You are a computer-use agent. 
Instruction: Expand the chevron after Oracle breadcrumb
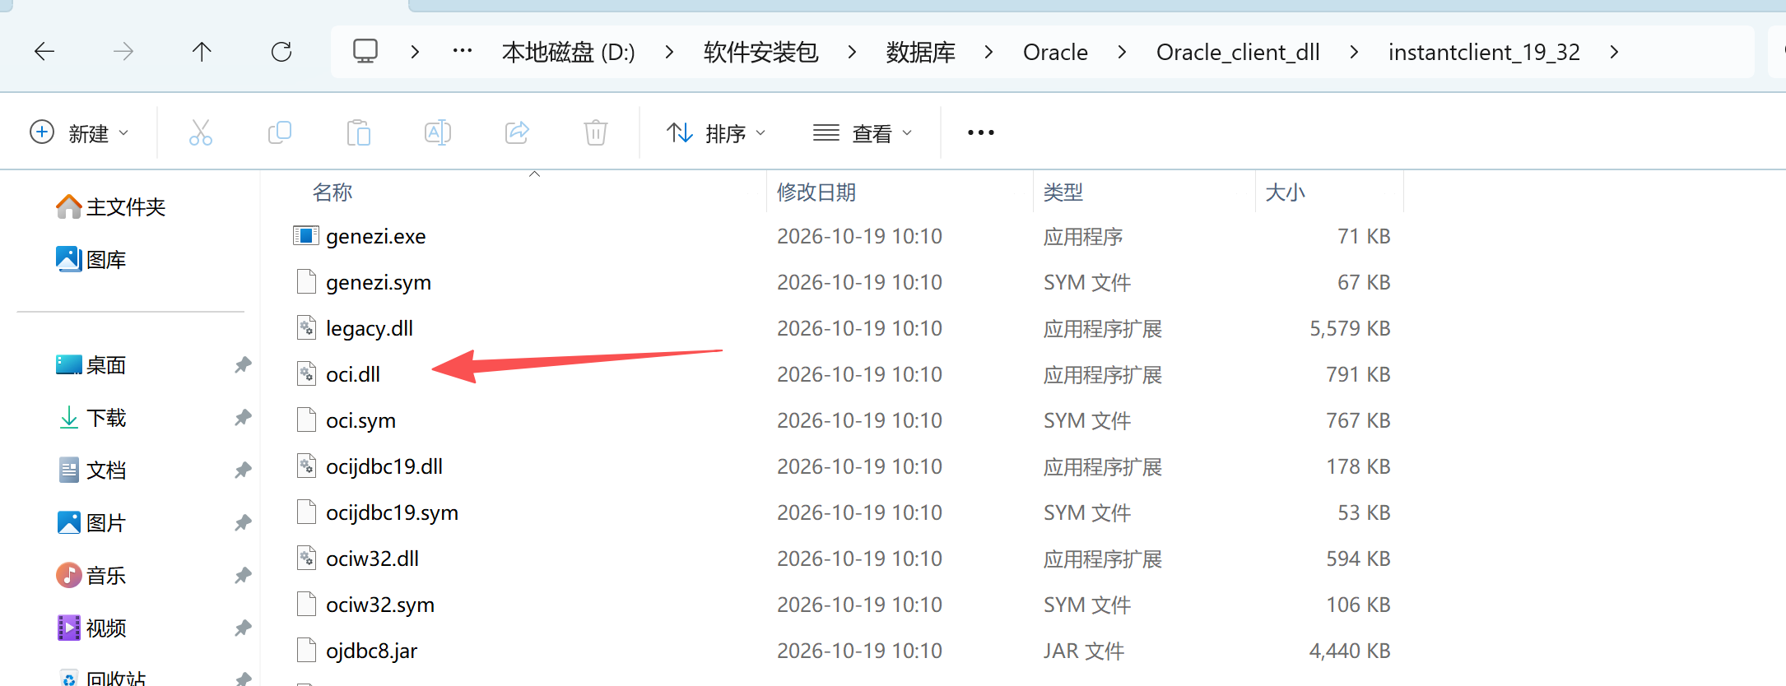[x=1122, y=52]
